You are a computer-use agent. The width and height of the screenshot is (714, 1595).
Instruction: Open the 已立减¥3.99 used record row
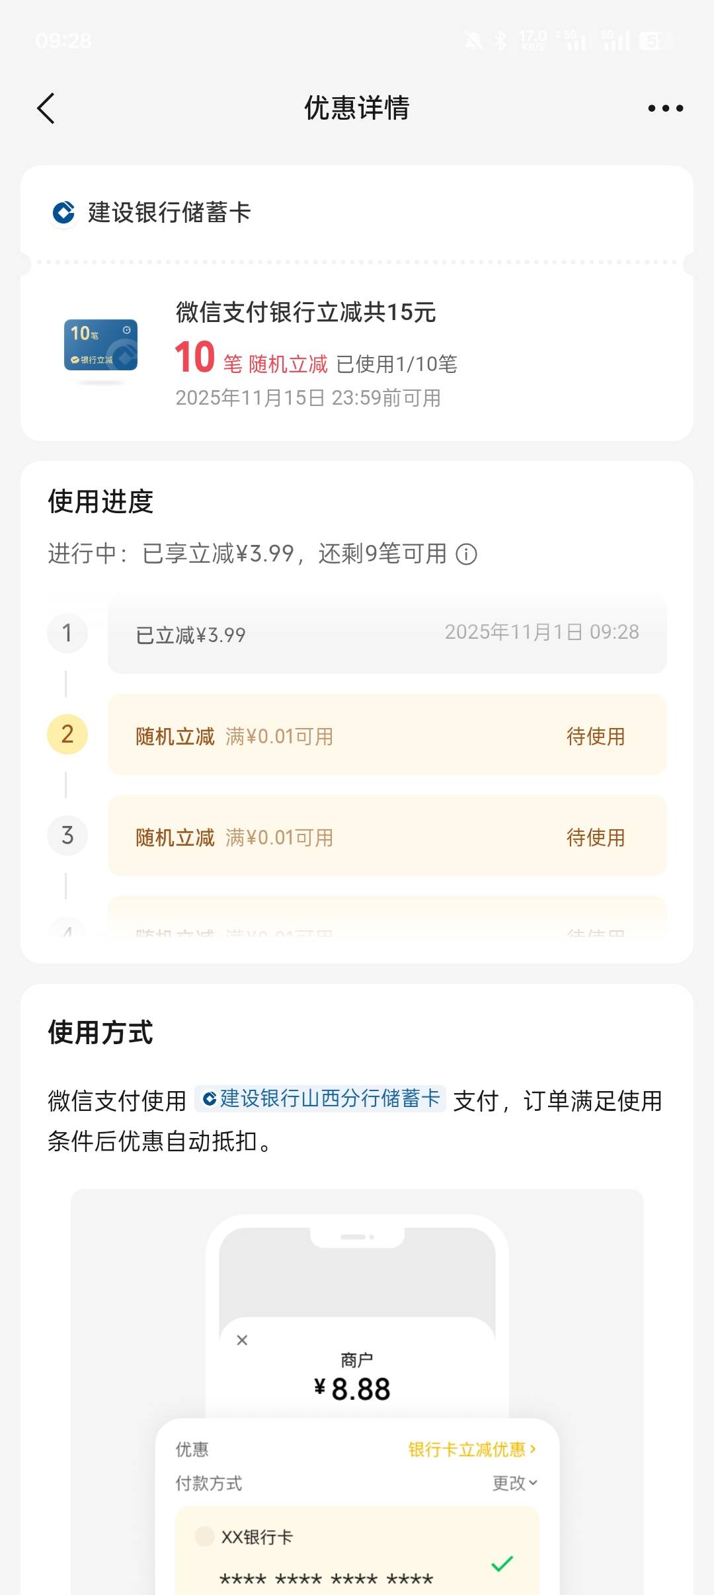tap(387, 634)
